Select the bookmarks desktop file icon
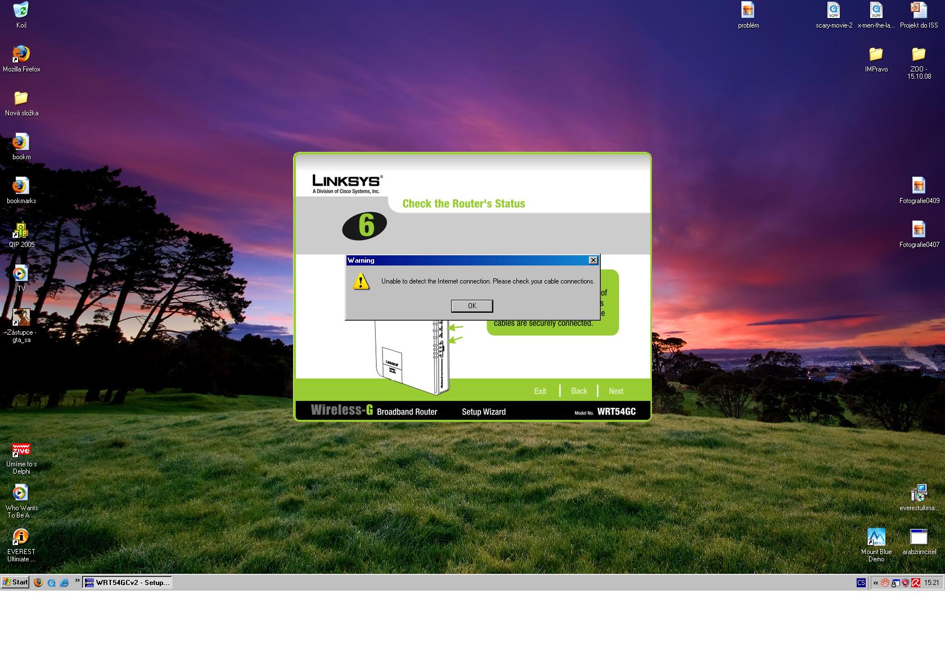The image size is (945, 648). click(x=21, y=191)
